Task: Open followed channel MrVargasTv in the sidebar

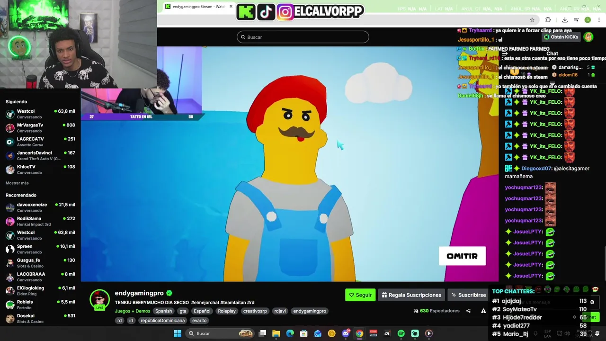Action: tap(40, 128)
